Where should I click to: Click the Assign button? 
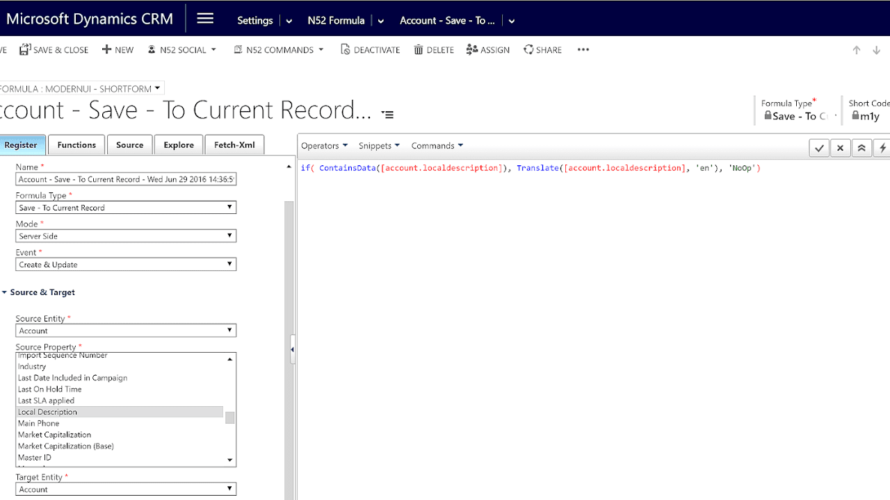(488, 50)
